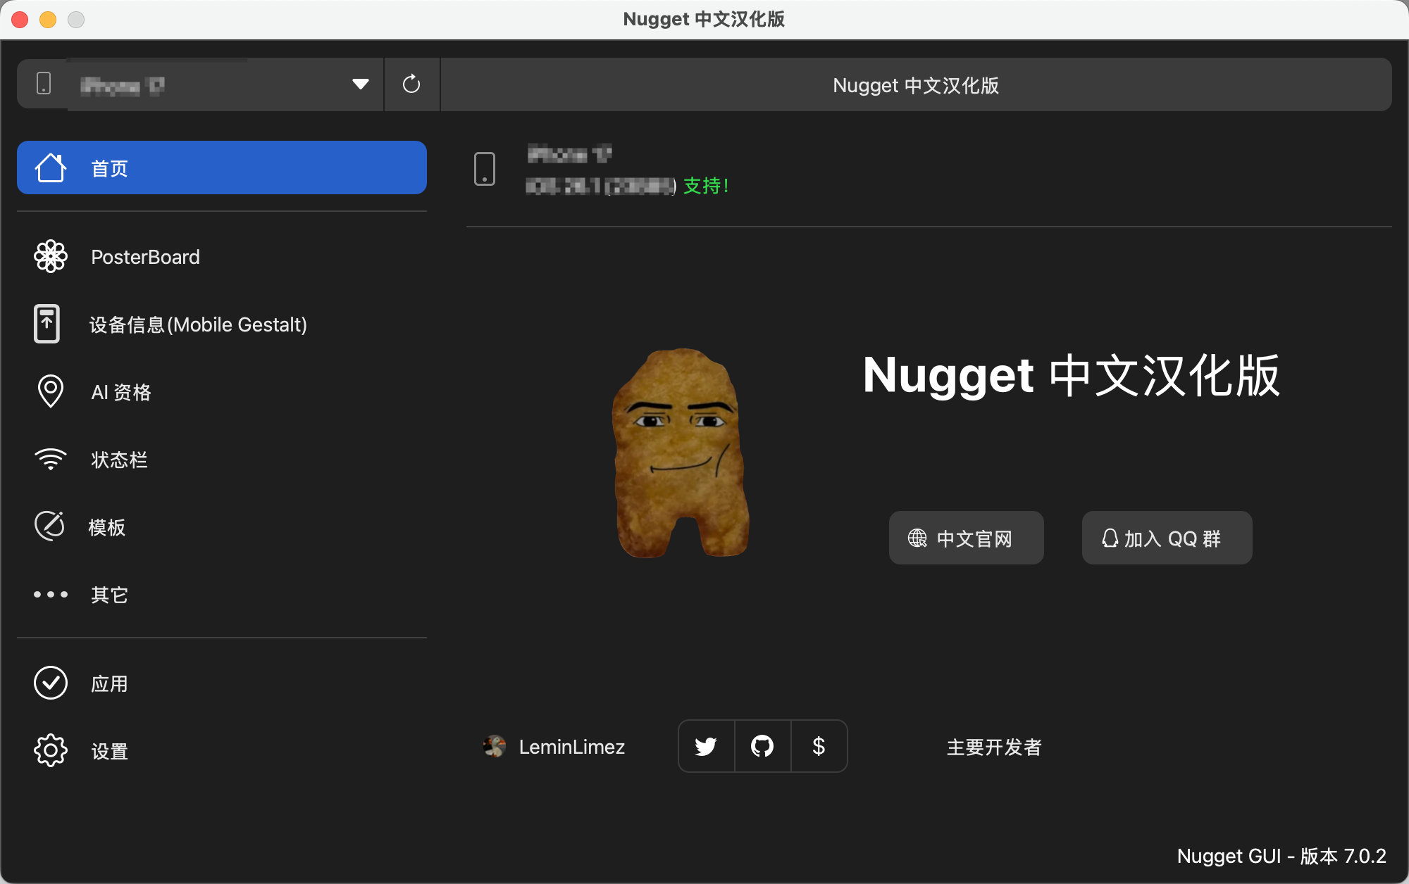The height and width of the screenshot is (884, 1409).
Task: Open the 其它 miscellaneous page
Action: pyautogui.click(x=222, y=595)
